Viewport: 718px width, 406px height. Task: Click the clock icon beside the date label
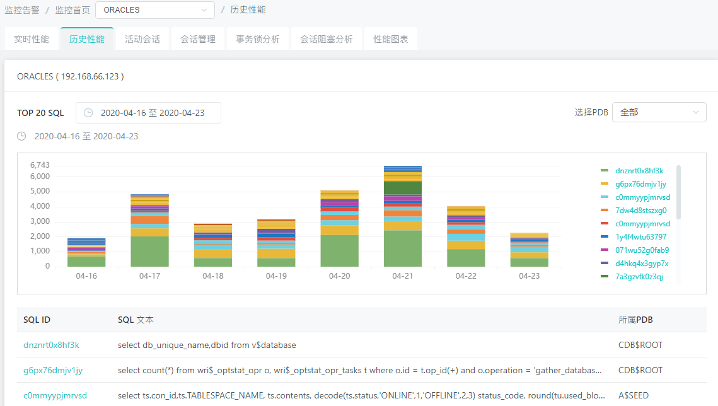pos(21,136)
